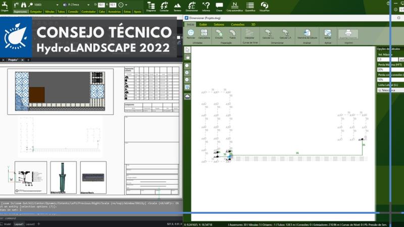The height and width of the screenshot is (227, 404).
Task: Select the Controlador toolbar tab
Action: pos(88,12)
